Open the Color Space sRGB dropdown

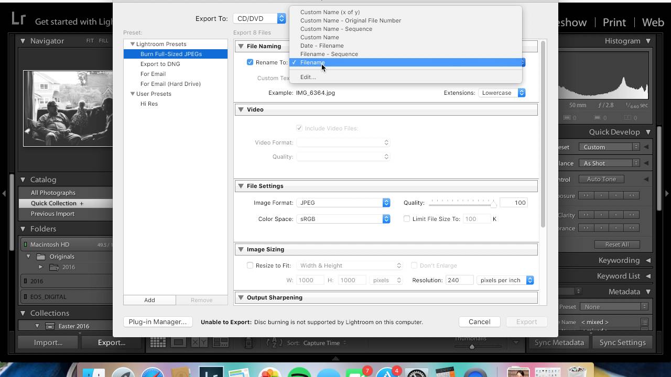pyautogui.click(x=343, y=219)
